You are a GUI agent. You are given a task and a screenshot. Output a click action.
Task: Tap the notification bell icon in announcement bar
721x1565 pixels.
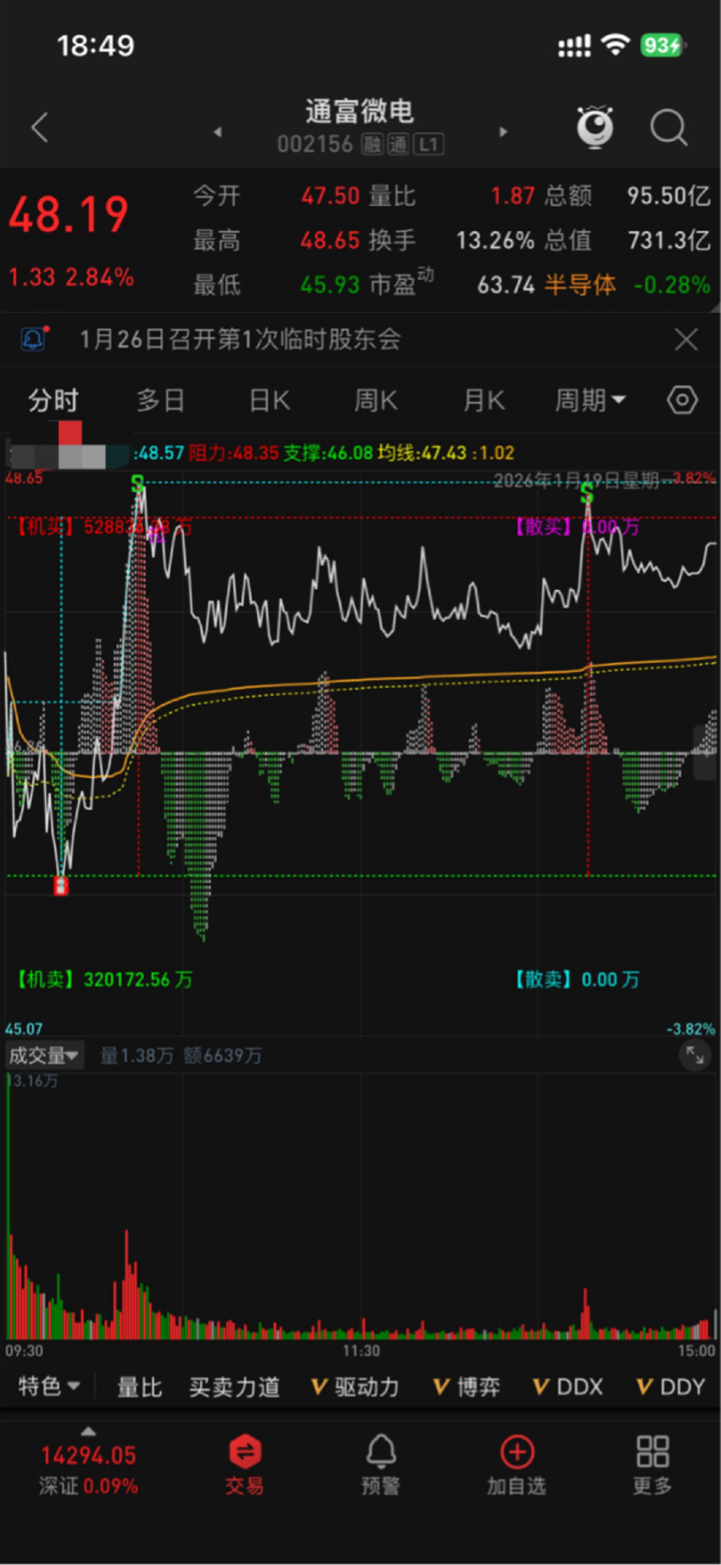pos(34,338)
